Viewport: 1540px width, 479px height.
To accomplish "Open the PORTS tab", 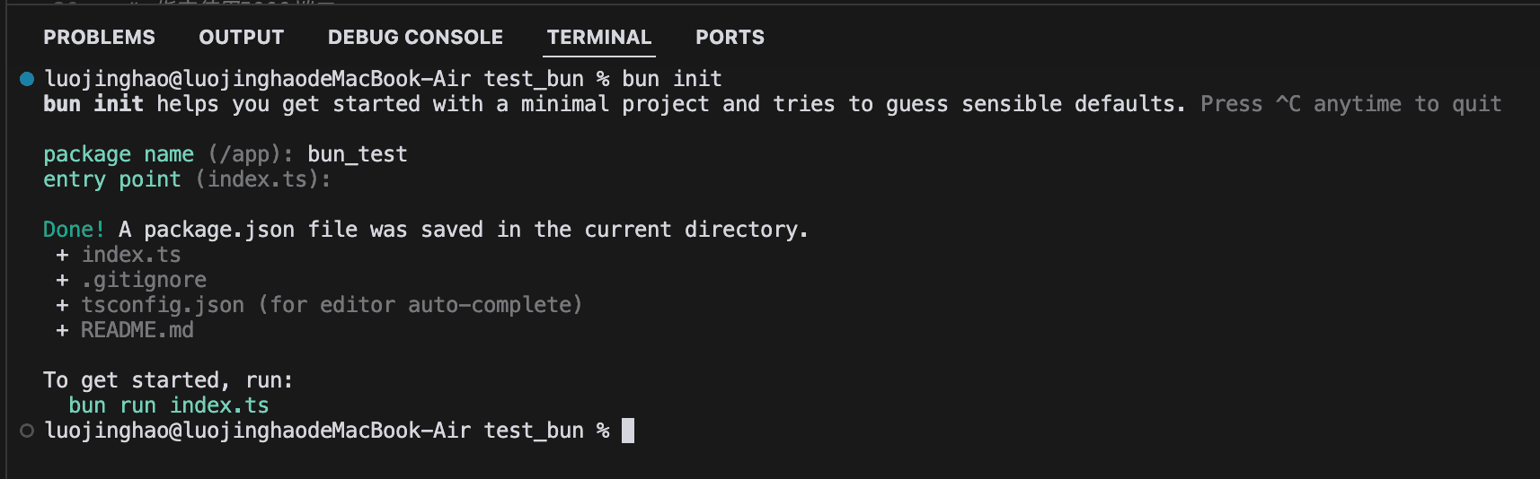I will point(730,38).
